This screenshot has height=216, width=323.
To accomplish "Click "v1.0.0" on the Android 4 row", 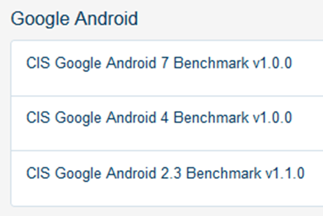I will click(x=272, y=117).
